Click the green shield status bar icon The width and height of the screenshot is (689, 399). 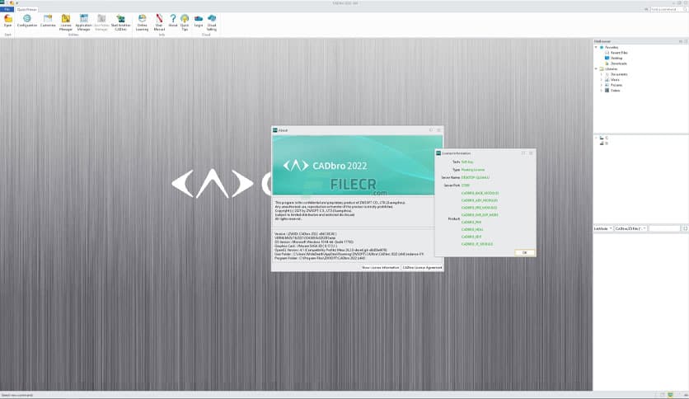671,395
